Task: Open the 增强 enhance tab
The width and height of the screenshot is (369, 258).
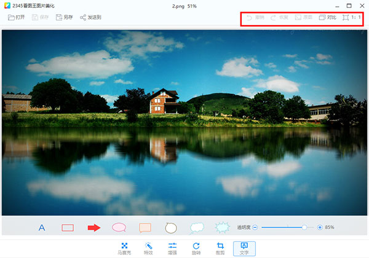Action: (172, 248)
